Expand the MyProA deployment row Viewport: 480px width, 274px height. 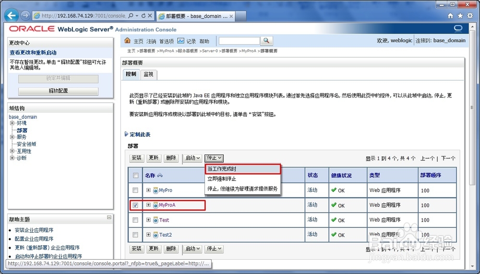tap(148, 205)
